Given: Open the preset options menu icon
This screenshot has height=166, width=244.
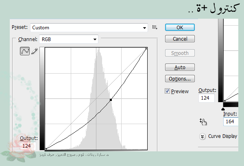Looking at the screenshot, I should pos(155,27).
